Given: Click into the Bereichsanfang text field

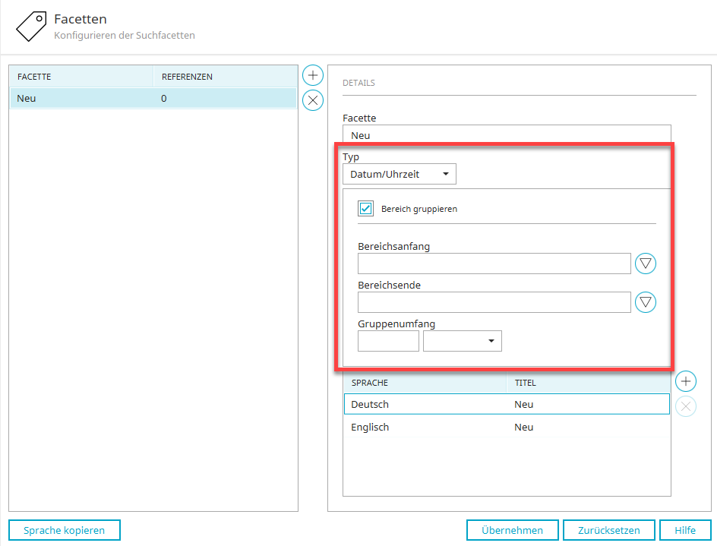Looking at the screenshot, I should click(494, 264).
